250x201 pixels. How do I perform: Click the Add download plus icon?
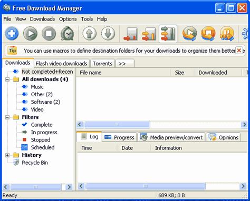click(12, 34)
